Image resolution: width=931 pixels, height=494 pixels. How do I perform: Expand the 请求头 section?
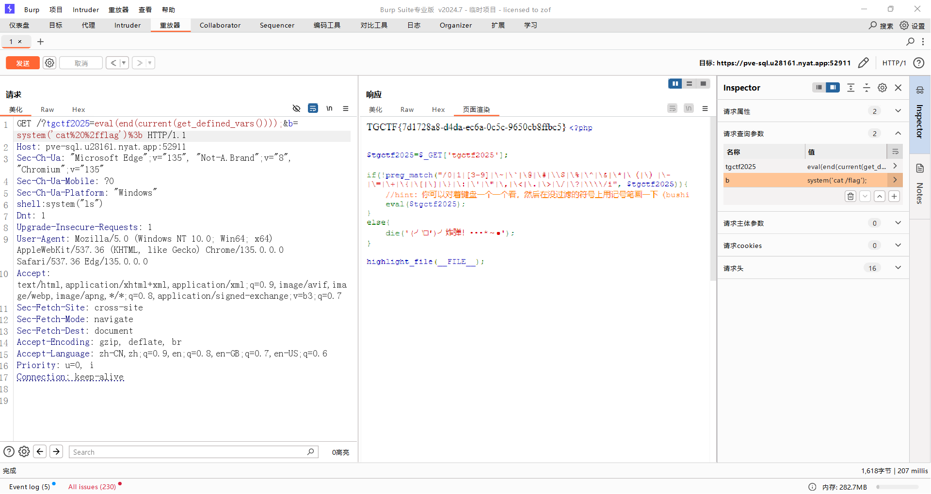(898, 267)
